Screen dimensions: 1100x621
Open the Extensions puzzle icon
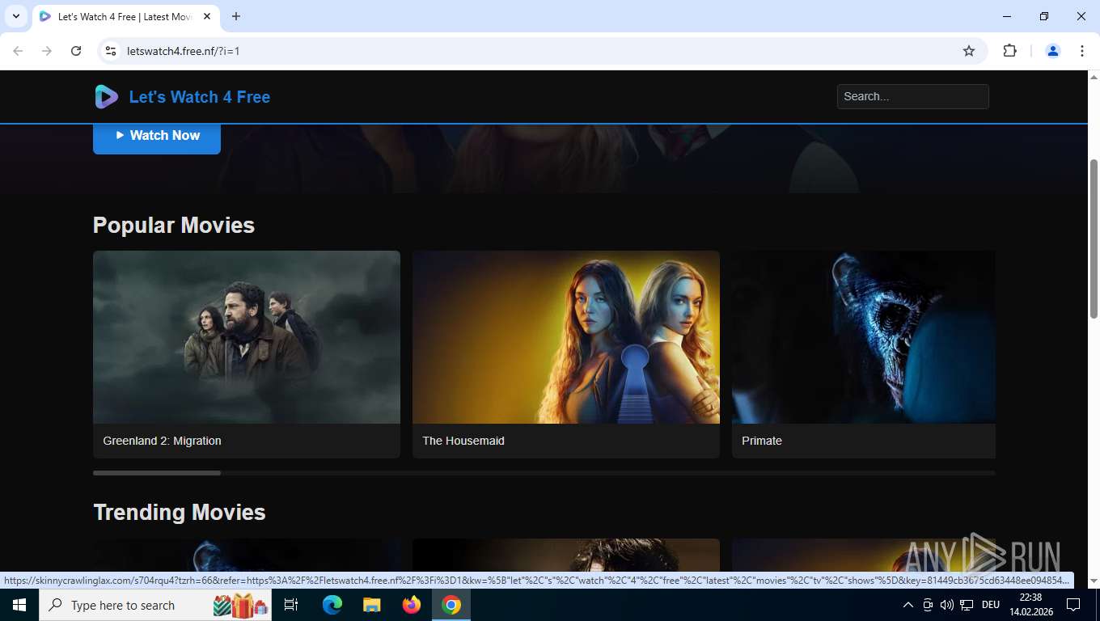click(x=1009, y=51)
